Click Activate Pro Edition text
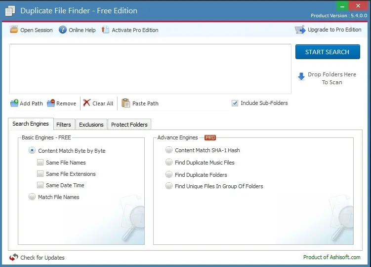Screen dimensions: 371x267 pyautogui.click(x=135, y=30)
